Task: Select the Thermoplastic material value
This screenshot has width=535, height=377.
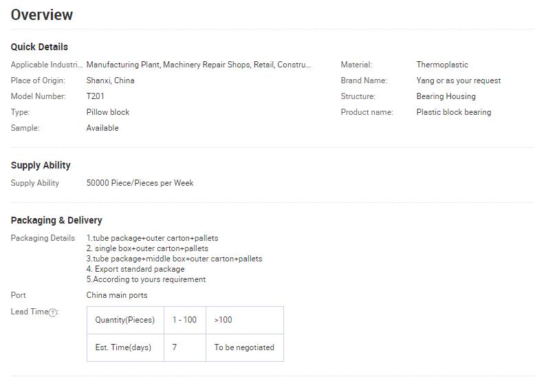Action: click(x=442, y=65)
